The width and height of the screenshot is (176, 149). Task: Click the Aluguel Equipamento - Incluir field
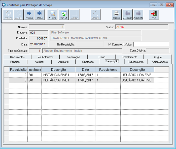82,51
